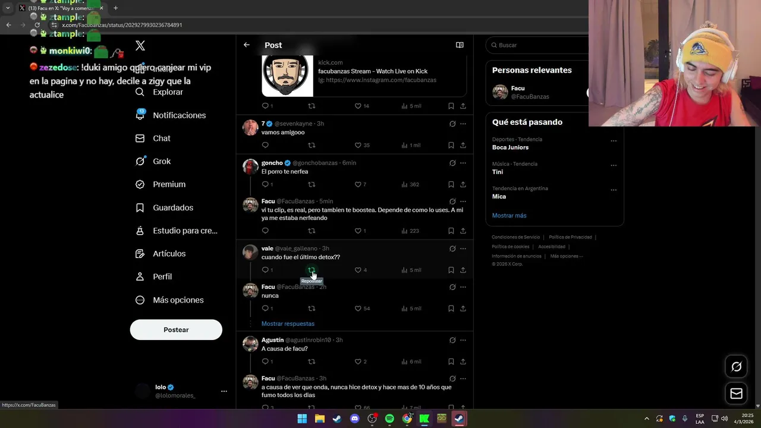This screenshot has height=428, width=761.
Task: Open options dots for Boca Juniors trend
Action: coord(614,141)
